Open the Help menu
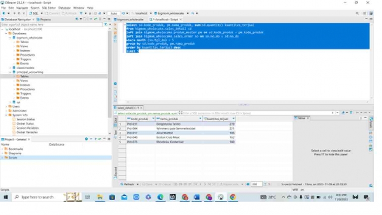The height and width of the screenshot is (215, 382). [90, 8]
